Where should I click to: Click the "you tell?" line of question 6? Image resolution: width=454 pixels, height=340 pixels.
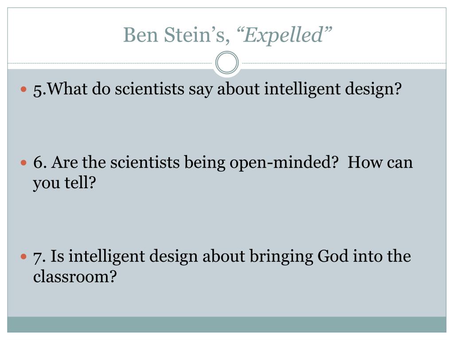pos(64,183)
